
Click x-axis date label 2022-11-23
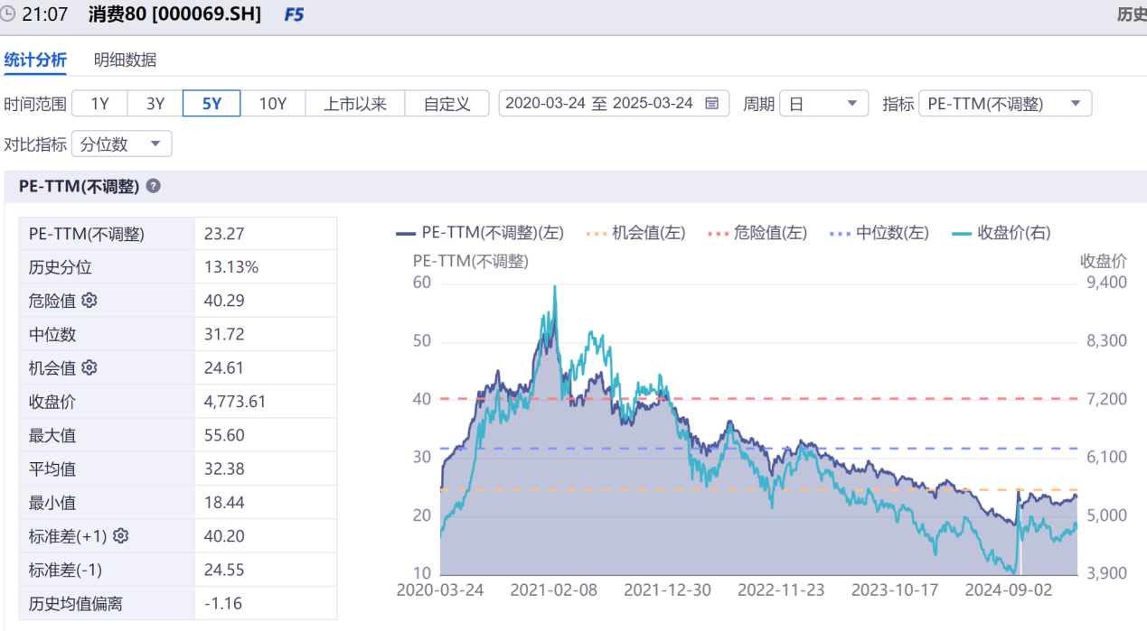tap(781, 590)
